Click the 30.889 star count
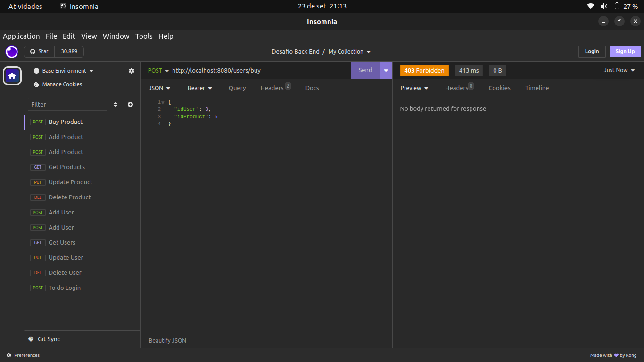The image size is (644, 362). (x=69, y=51)
